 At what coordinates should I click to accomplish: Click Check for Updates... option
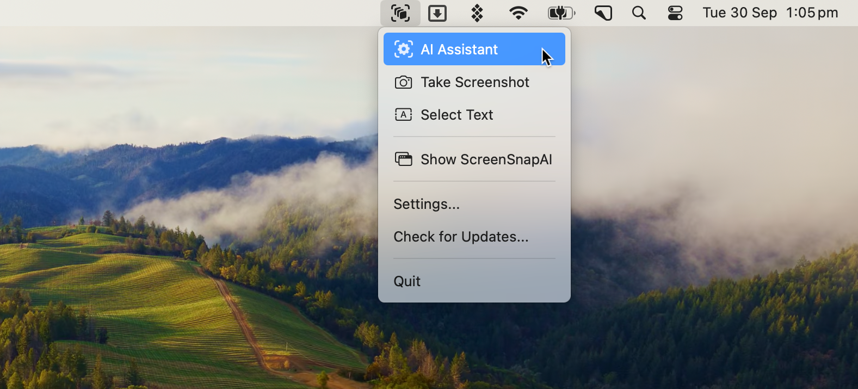[x=461, y=237]
